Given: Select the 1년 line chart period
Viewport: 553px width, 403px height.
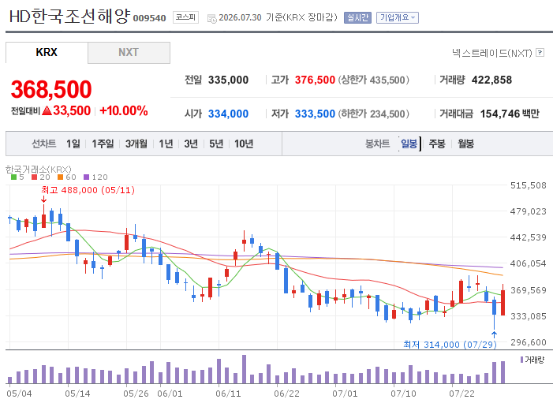Looking at the screenshot, I should (166, 144).
